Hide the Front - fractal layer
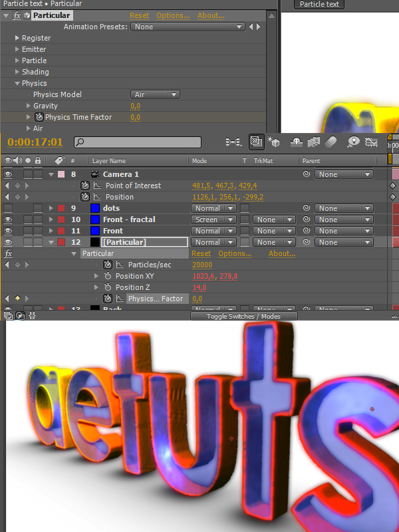399x532 pixels. tap(8, 219)
